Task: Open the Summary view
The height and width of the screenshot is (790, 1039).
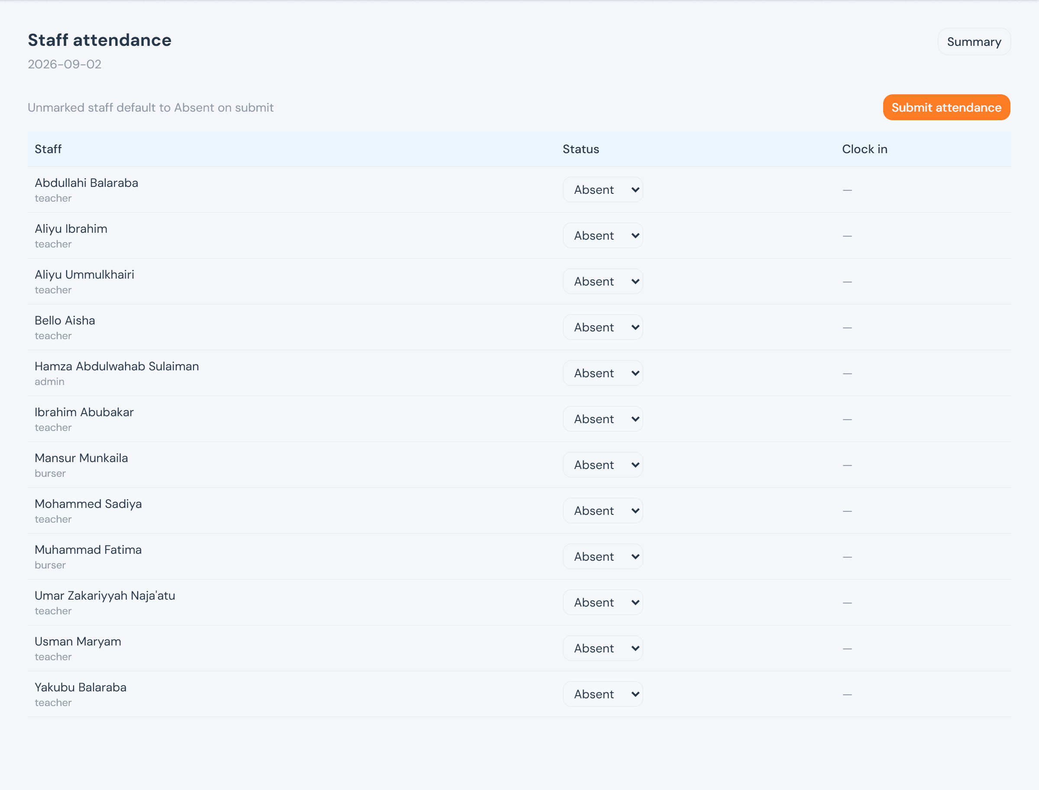Action: click(974, 42)
